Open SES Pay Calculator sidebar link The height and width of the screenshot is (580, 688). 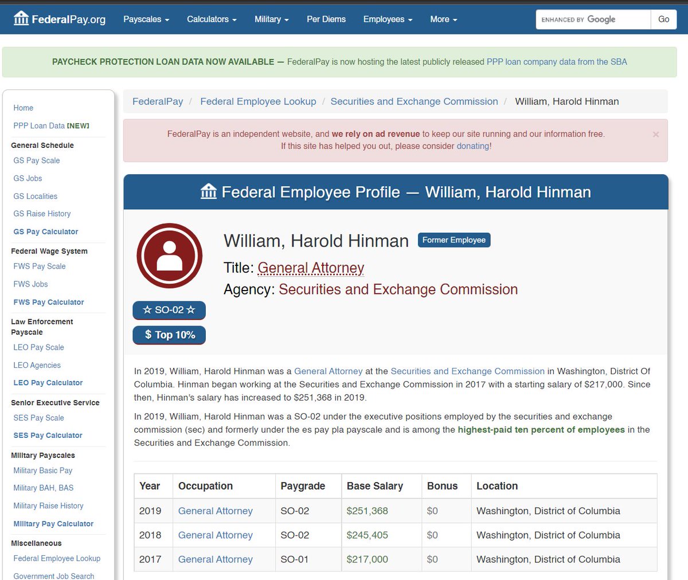[48, 436]
